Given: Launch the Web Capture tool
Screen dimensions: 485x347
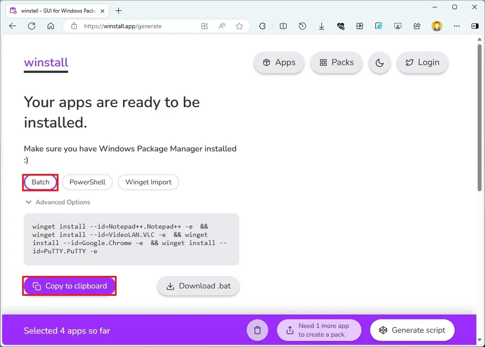Looking at the screenshot, I should tap(397, 26).
